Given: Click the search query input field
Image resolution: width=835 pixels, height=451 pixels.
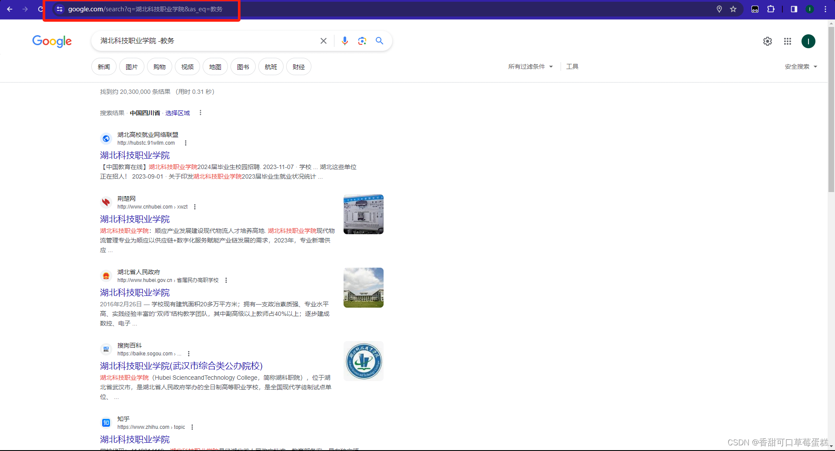Looking at the screenshot, I should point(207,41).
